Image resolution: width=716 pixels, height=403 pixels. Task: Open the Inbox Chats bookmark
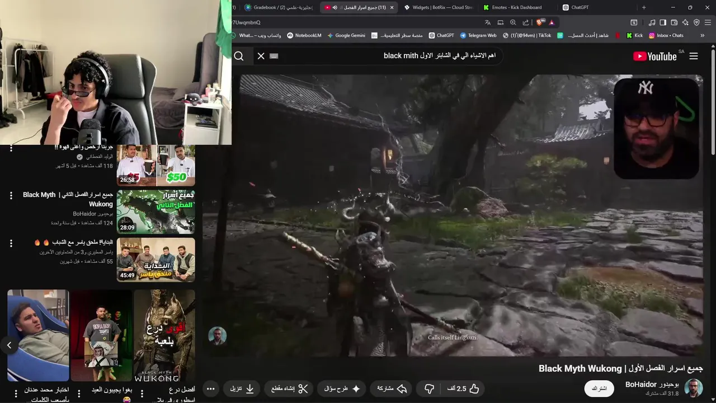[666, 35]
